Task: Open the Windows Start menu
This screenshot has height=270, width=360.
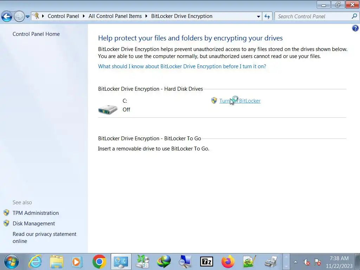Action: [12, 262]
